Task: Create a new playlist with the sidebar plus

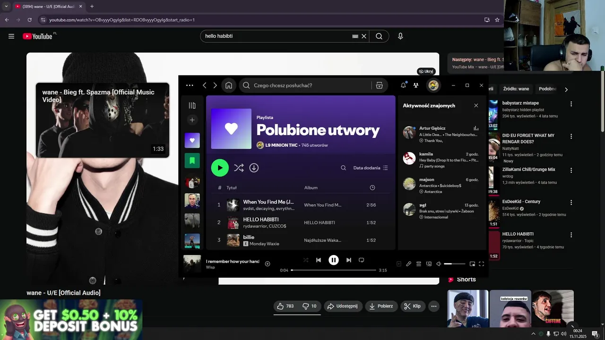Action: (x=192, y=120)
